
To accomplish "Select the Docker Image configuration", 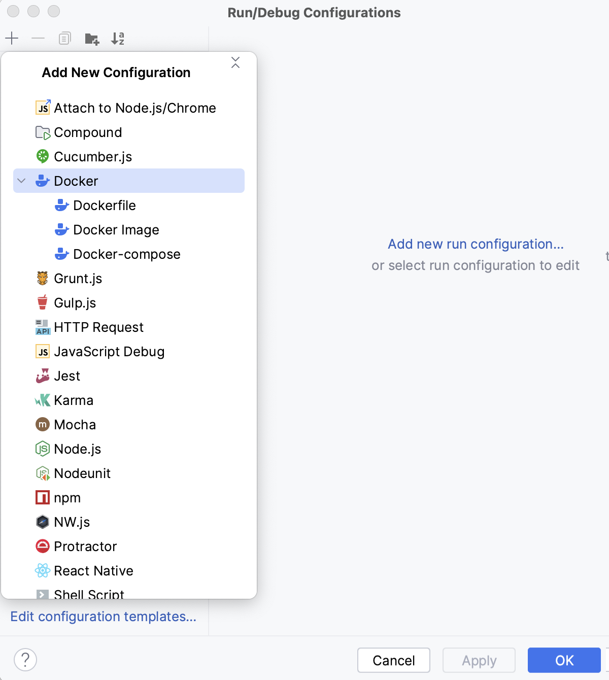I will click(116, 229).
